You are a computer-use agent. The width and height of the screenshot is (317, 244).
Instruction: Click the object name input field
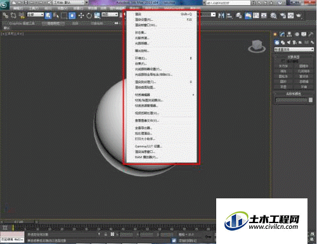coord(292,100)
